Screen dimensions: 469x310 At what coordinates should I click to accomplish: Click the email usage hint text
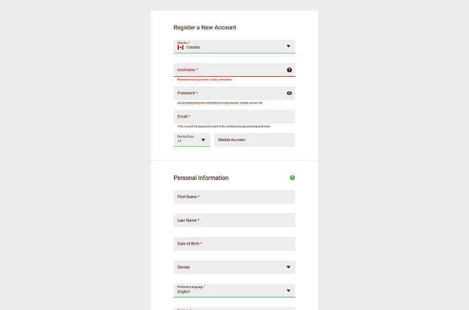[223, 126]
